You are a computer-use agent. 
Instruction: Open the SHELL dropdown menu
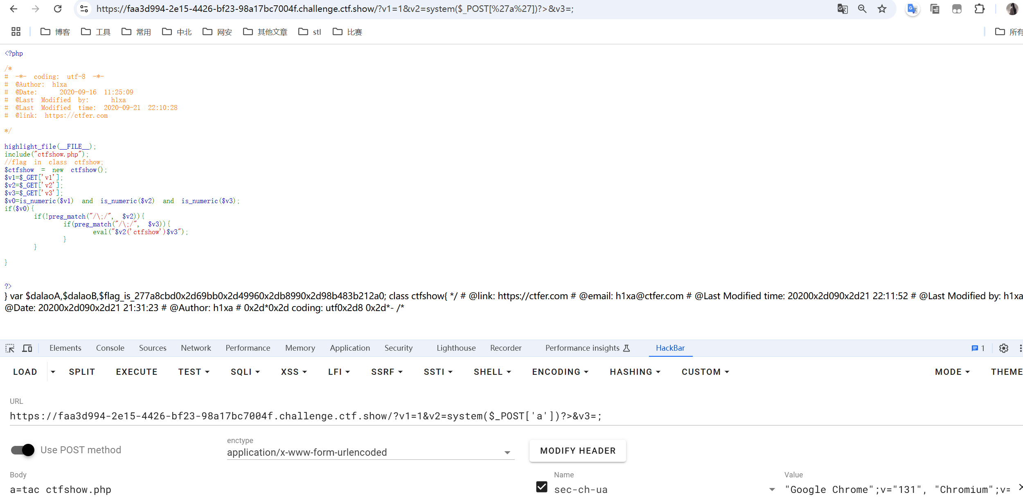pyautogui.click(x=492, y=372)
